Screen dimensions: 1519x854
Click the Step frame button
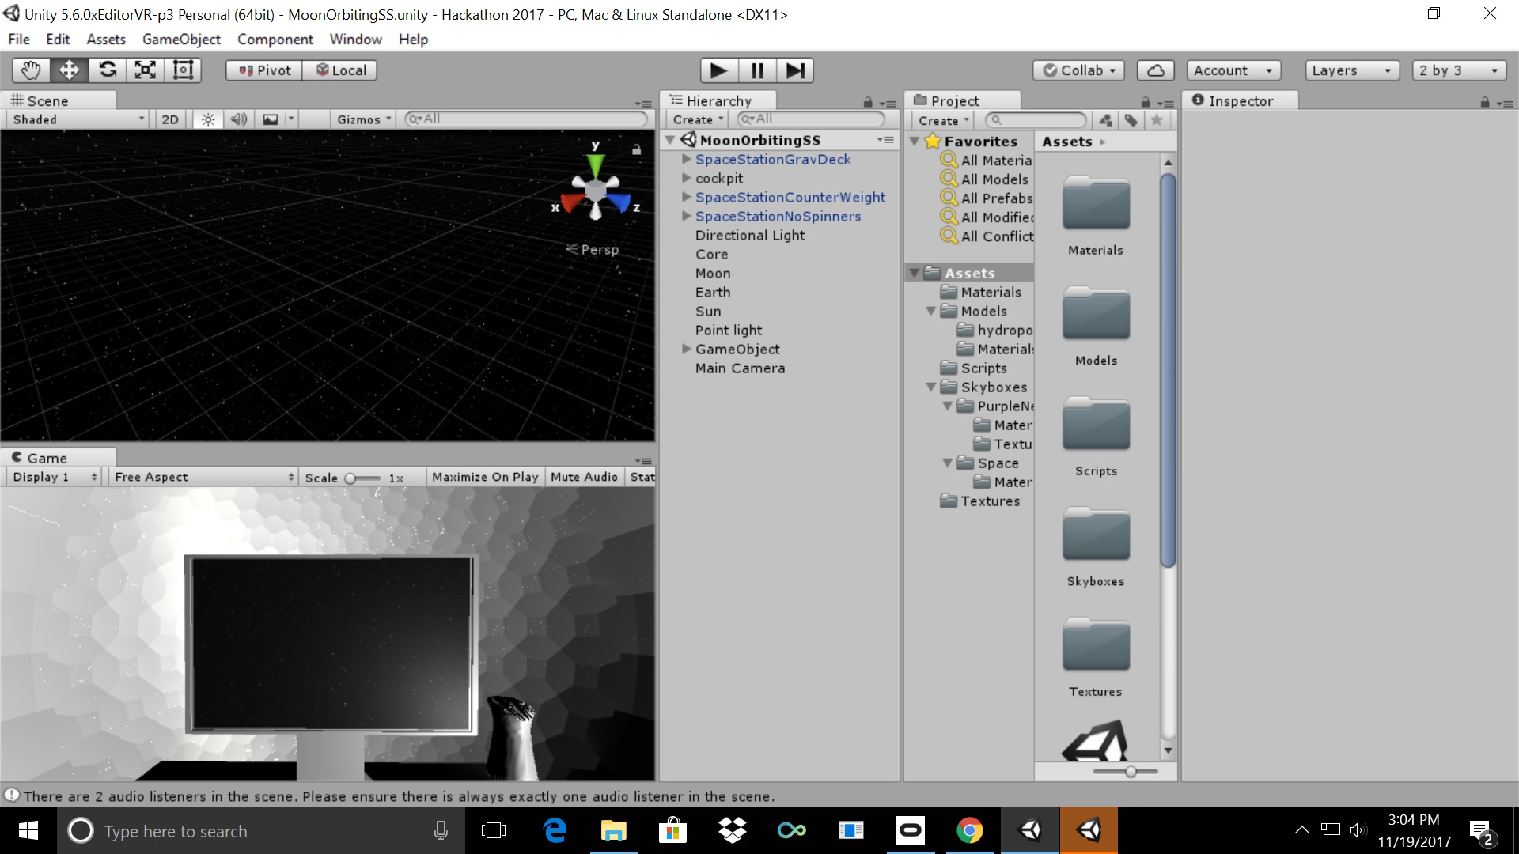pyautogui.click(x=795, y=70)
